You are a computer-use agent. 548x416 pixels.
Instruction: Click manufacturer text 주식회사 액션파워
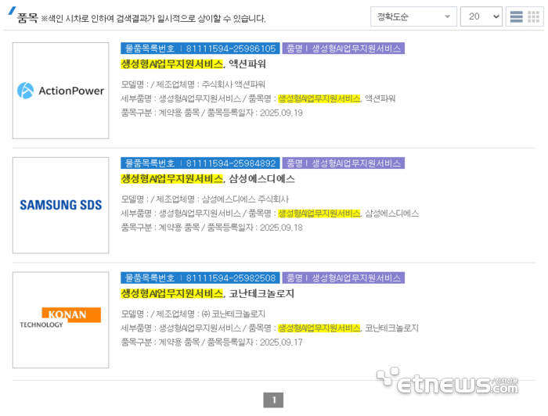coord(233,84)
